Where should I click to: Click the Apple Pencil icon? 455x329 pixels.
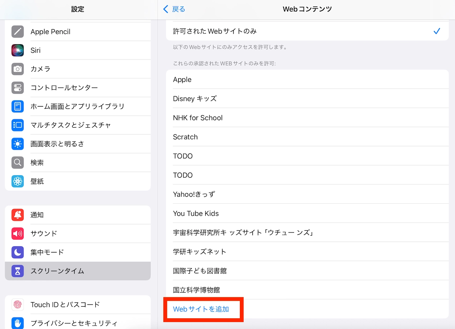pyautogui.click(x=18, y=32)
